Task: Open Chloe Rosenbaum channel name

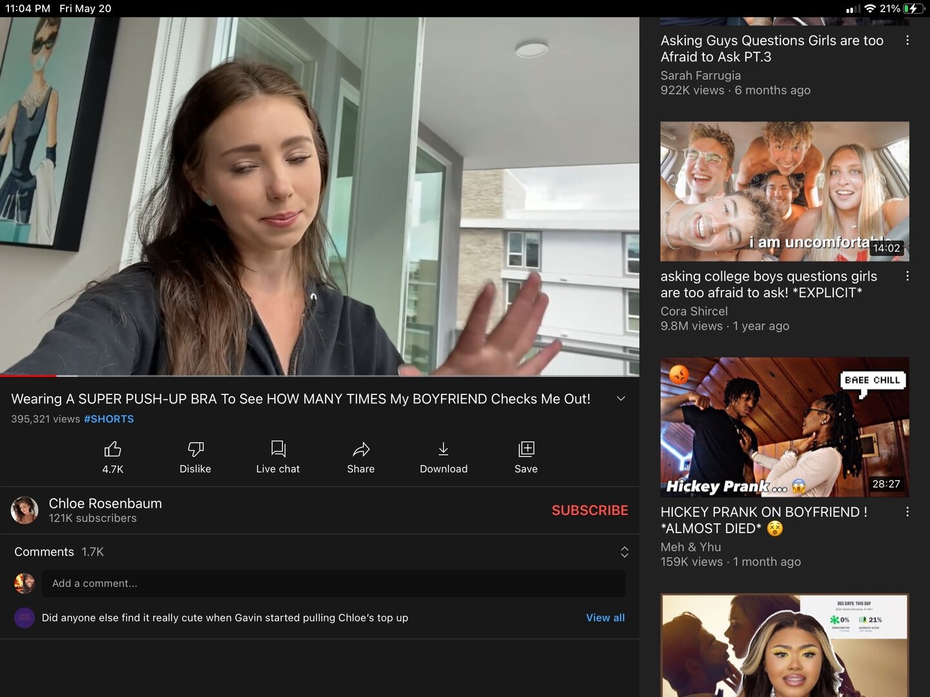Action: click(105, 503)
